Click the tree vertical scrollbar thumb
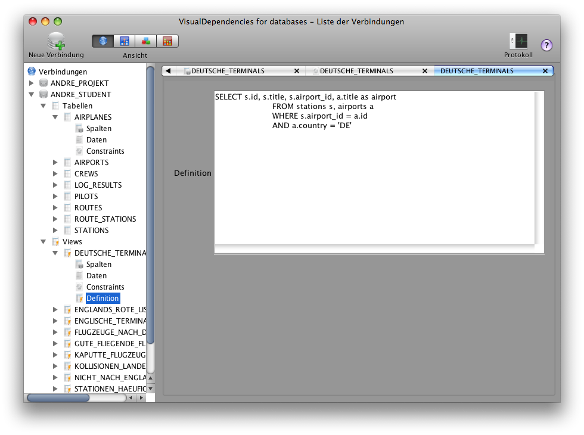This screenshot has width=584, height=435. coord(150,205)
